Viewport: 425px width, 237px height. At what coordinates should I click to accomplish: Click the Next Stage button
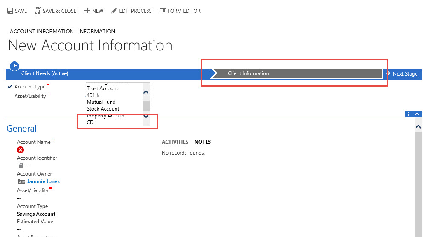[402, 73]
